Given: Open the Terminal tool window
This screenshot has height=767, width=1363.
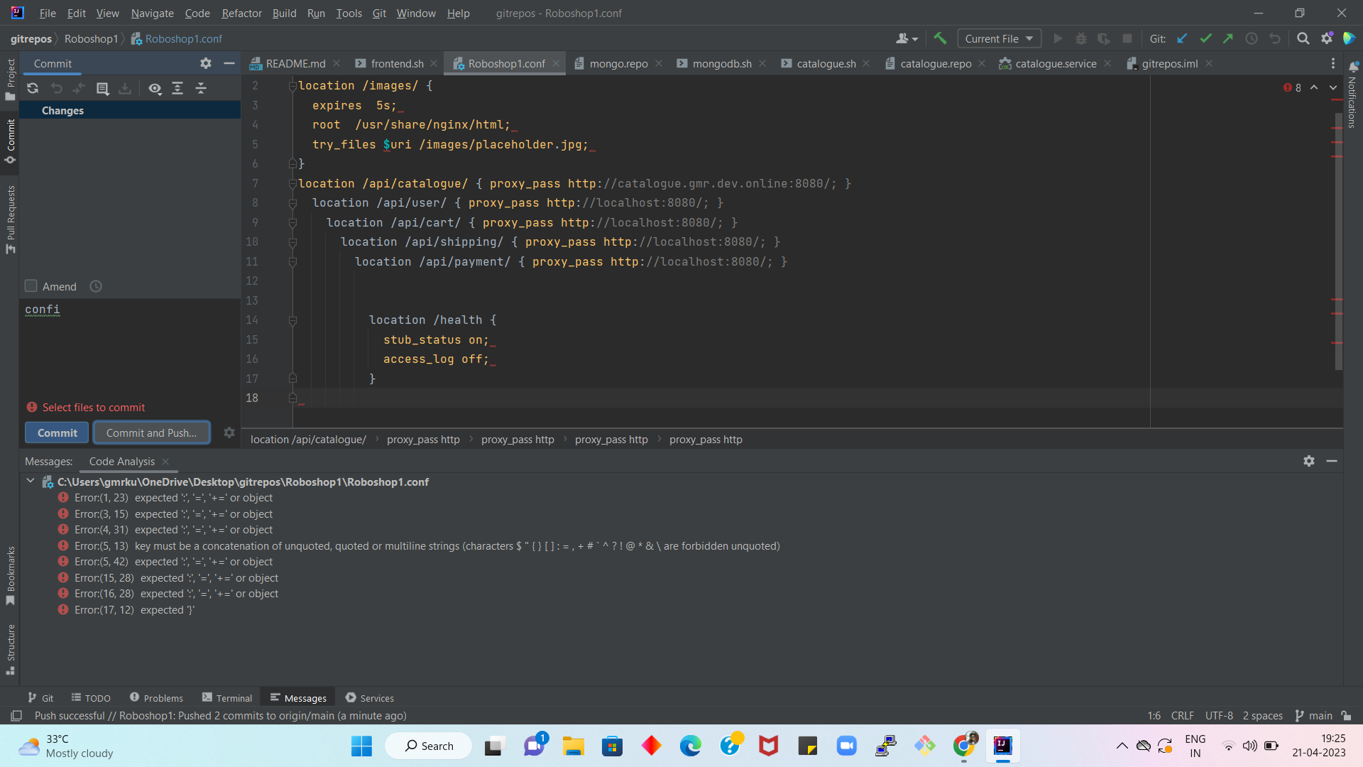Looking at the screenshot, I should 227,697.
